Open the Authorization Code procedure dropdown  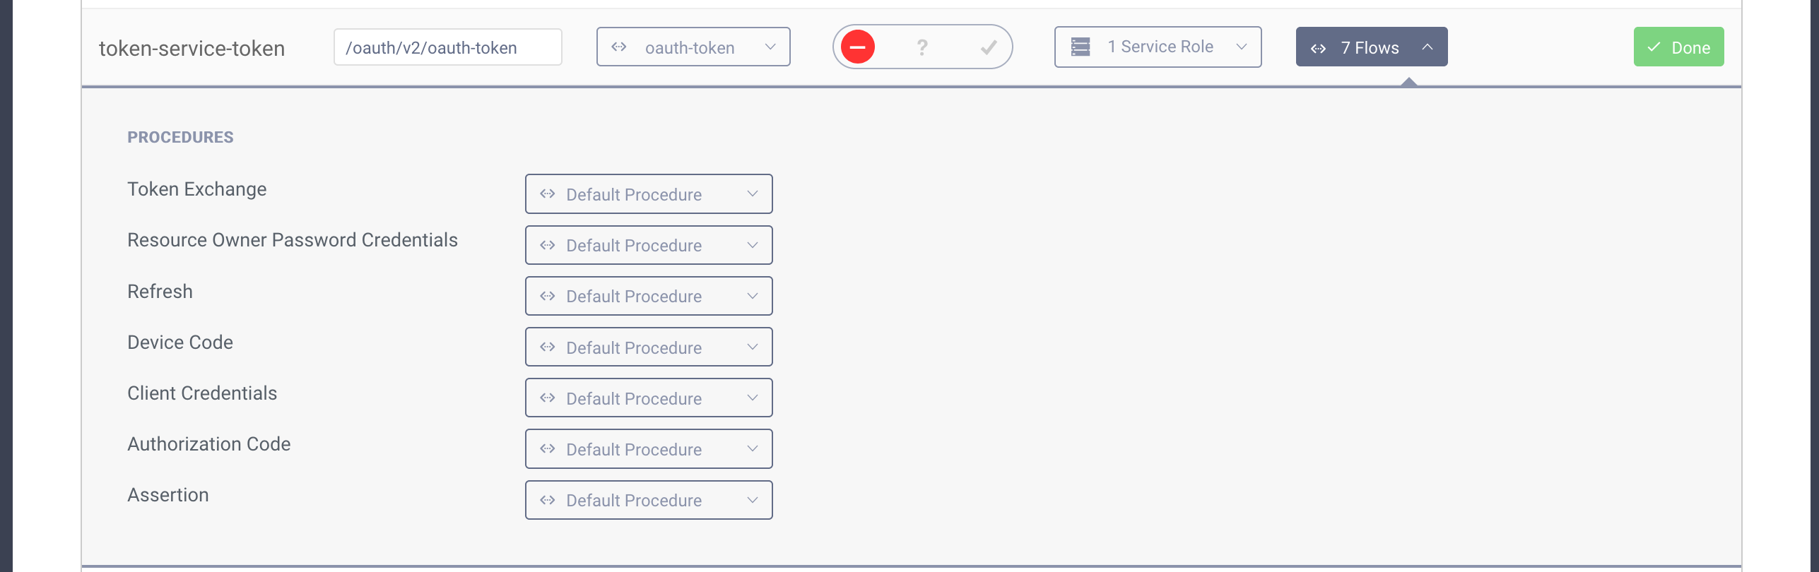pos(649,449)
